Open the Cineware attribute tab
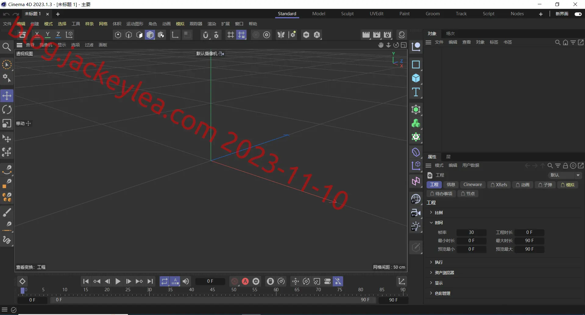 click(473, 184)
